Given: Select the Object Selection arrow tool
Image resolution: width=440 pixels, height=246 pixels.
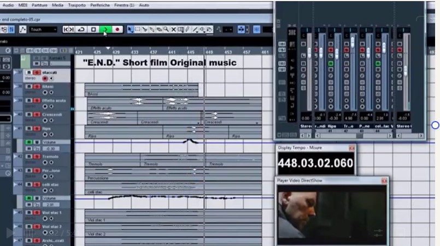Looking at the screenshot, I should 130,29.
